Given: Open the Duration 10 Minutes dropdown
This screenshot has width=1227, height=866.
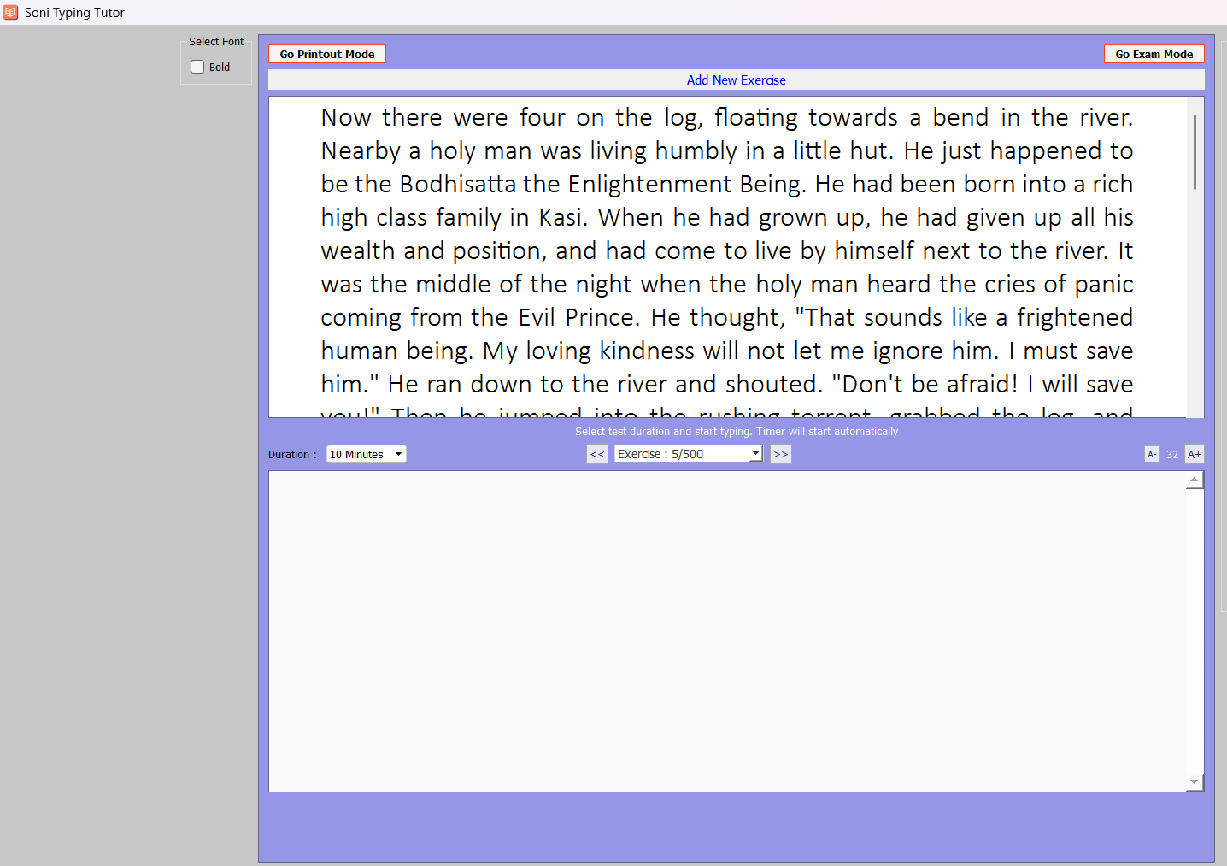Looking at the screenshot, I should coord(366,454).
